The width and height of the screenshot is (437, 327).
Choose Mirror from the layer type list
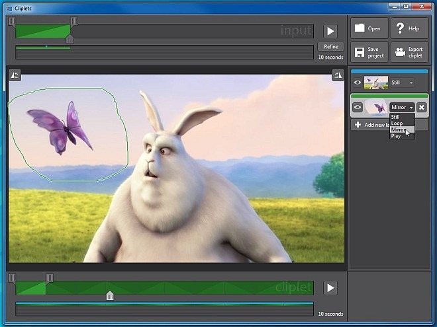point(402,129)
